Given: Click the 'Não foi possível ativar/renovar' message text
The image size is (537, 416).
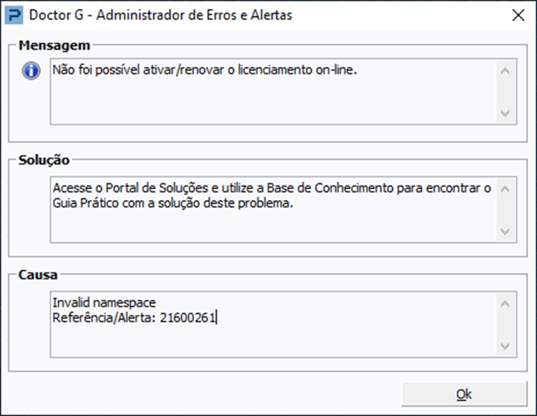Looking at the screenshot, I should (x=204, y=70).
